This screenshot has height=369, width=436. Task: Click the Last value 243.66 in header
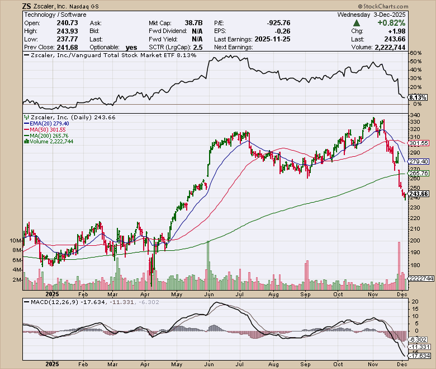(395, 39)
